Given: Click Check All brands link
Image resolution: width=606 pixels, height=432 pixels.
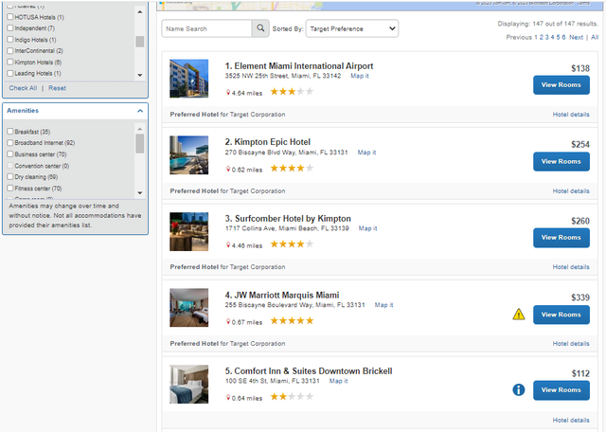Looking at the screenshot, I should pyautogui.click(x=23, y=88).
